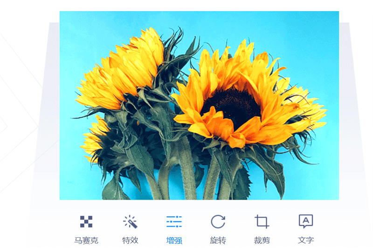Click the 文字 label

tap(306, 241)
